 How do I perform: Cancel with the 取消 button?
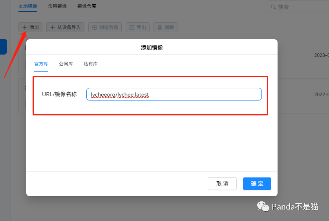[222, 184]
